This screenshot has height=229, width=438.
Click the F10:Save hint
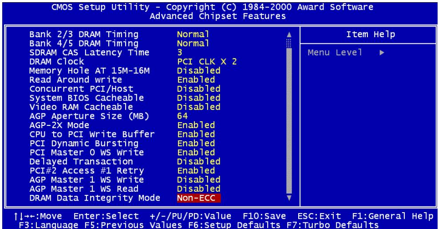pos(264,216)
